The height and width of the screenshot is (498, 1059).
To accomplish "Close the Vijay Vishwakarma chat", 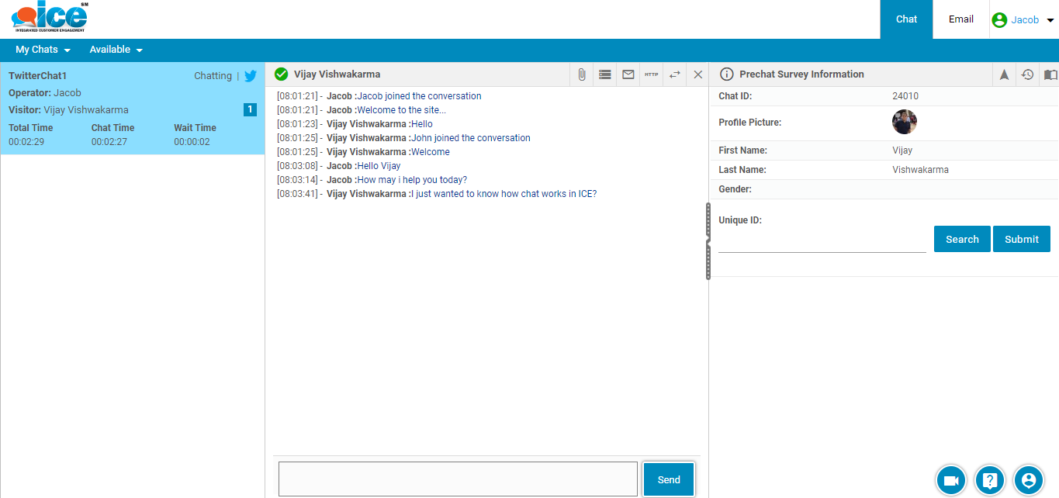I will pyautogui.click(x=698, y=74).
